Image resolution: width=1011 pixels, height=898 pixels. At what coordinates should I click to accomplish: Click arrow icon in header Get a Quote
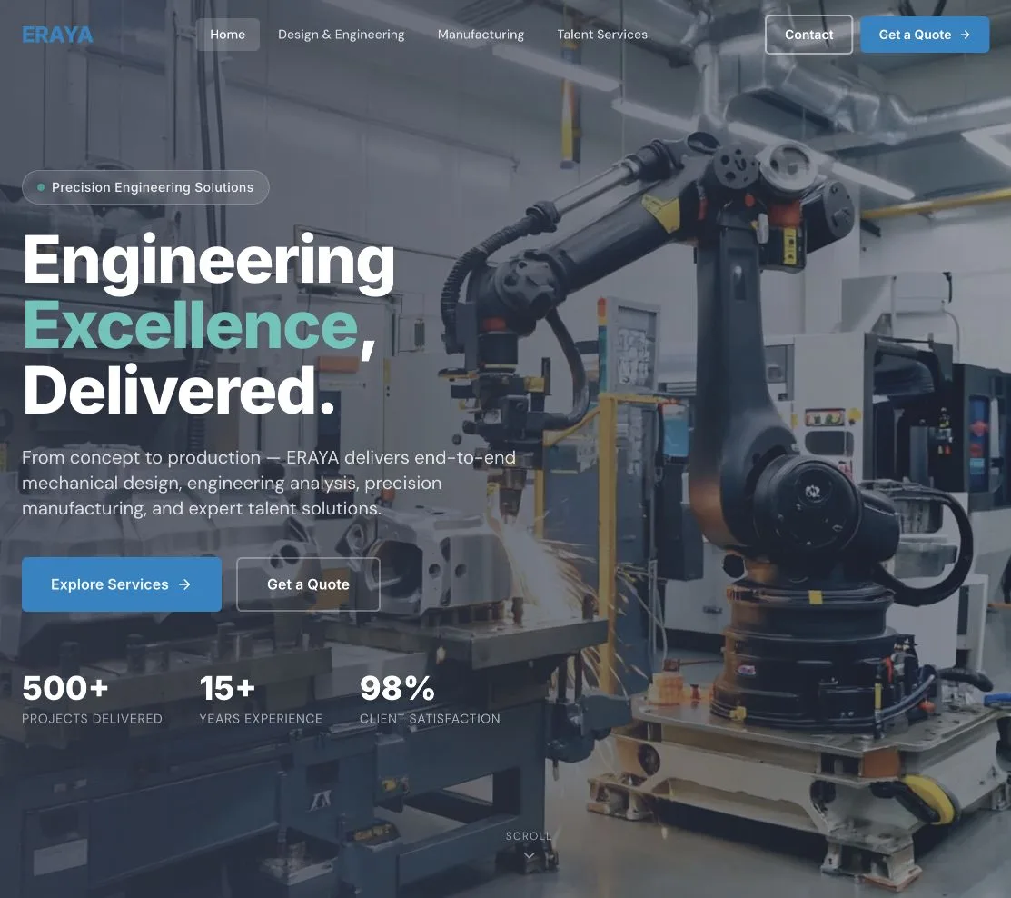coord(966,35)
